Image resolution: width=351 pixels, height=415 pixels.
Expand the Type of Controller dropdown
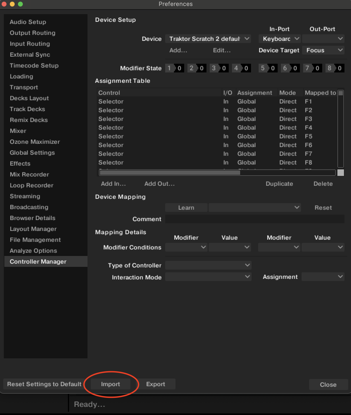pyautogui.click(x=208, y=265)
